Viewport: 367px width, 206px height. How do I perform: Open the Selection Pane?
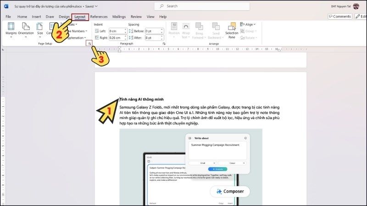click(x=232, y=30)
